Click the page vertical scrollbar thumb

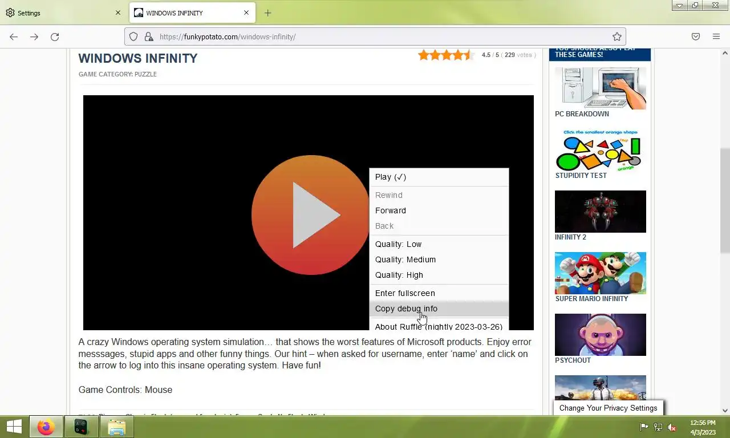(x=725, y=200)
